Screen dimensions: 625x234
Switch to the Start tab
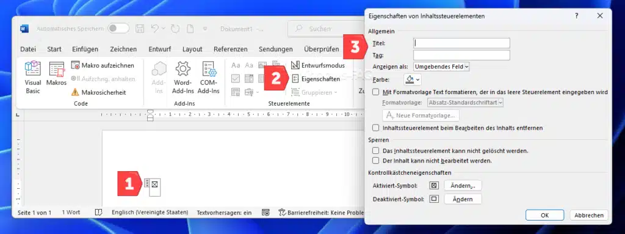(x=54, y=49)
